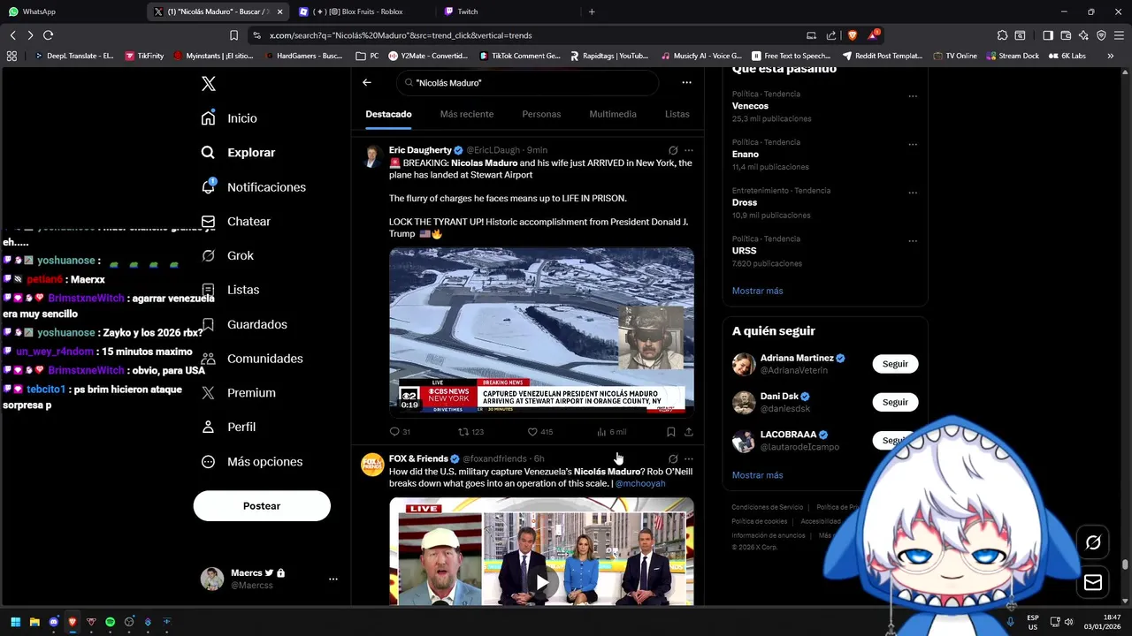Follow Dani Dsk
The image size is (1132, 636).
[895, 402]
